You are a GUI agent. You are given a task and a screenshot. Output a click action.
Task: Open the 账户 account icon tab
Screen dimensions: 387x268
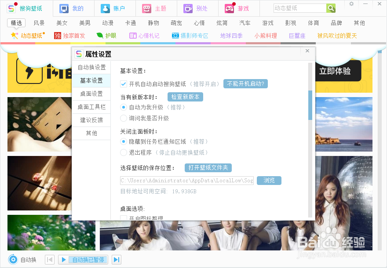coord(106,9)
